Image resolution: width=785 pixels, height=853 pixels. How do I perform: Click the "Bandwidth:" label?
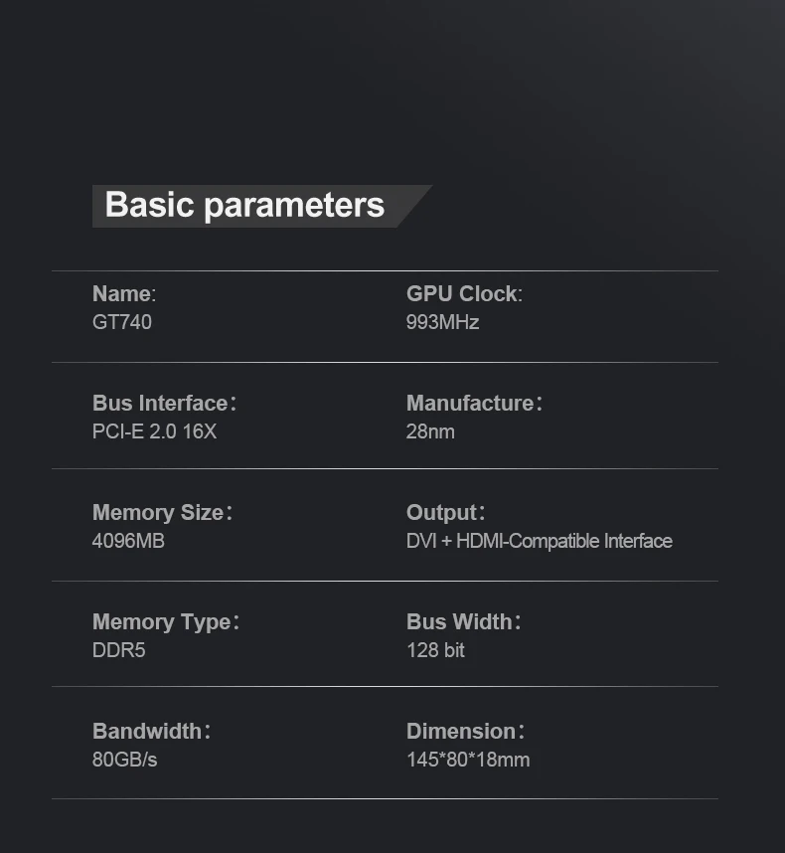pos(151,732)
